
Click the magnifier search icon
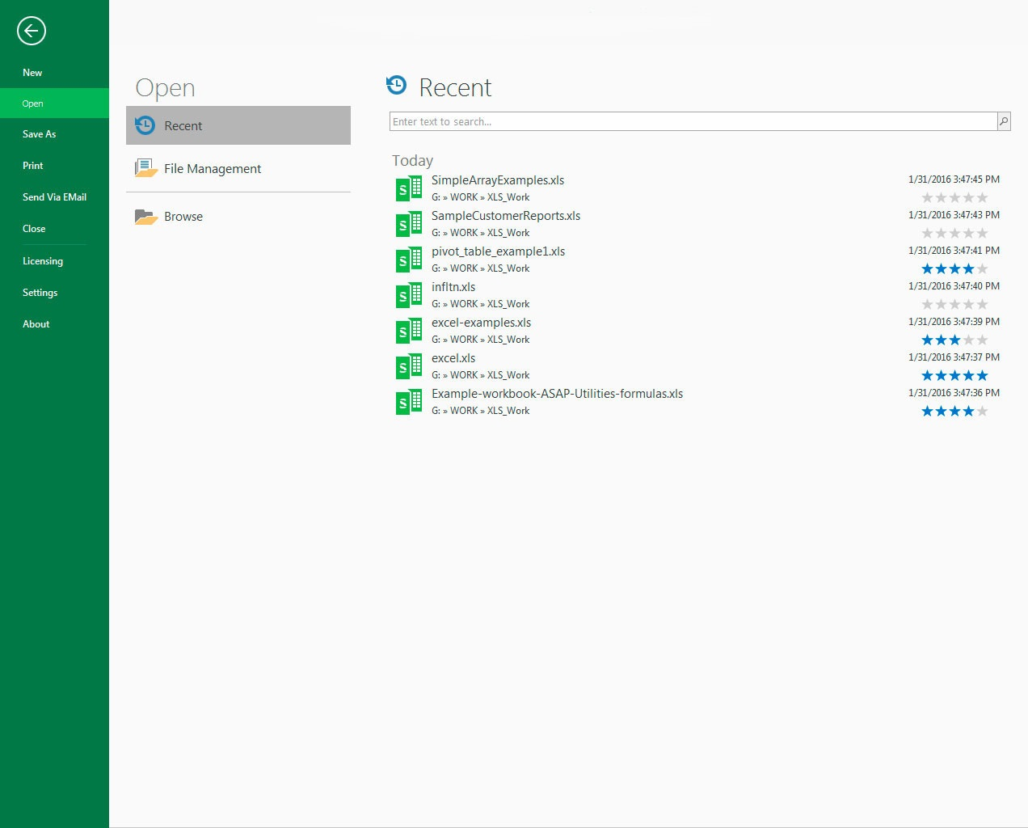click(x=1004, y=121)
